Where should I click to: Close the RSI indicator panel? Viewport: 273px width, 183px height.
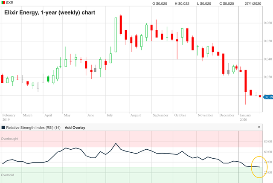(259, 127)
